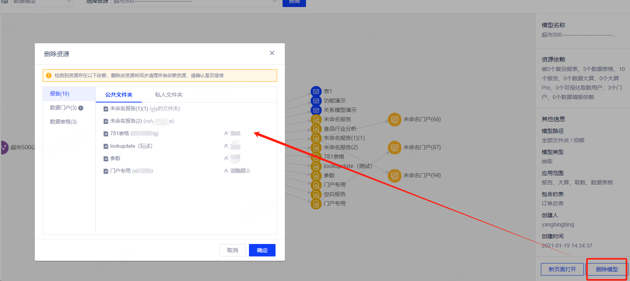Select the 数据表格(3) category

point(63,122)
